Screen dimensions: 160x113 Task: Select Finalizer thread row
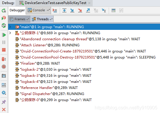tap(84, 63)
